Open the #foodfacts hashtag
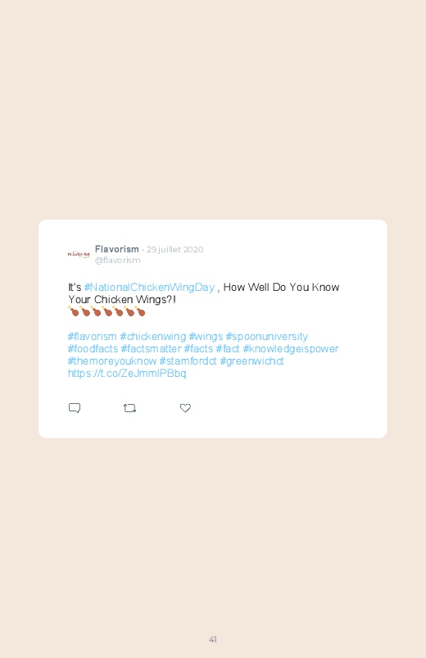This screenshot has width=426, height=658. click(x=93, y=349)
